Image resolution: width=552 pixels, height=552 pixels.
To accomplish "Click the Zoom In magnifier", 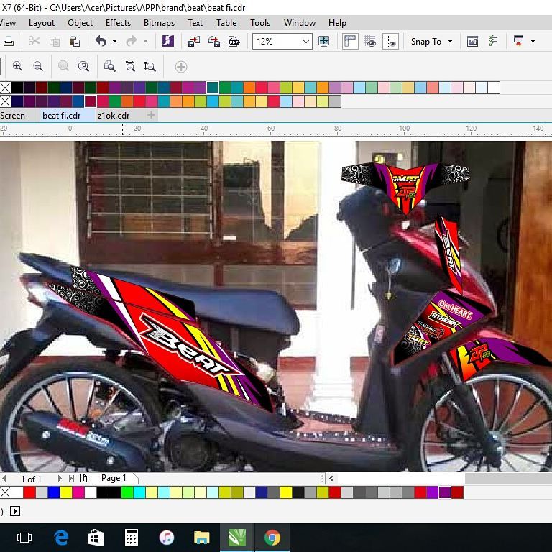I will tap(17, 66).
